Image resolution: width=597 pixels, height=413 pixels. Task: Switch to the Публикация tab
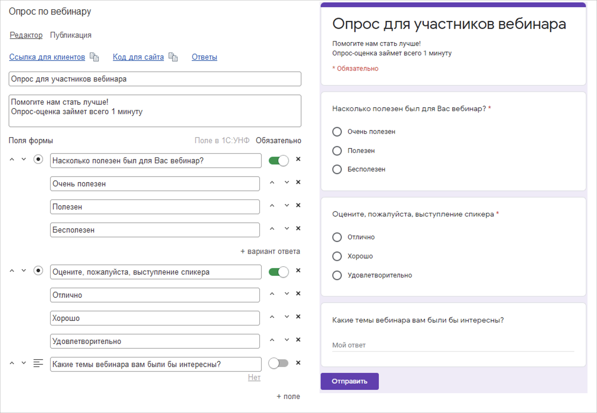click(x=71, y=35)
